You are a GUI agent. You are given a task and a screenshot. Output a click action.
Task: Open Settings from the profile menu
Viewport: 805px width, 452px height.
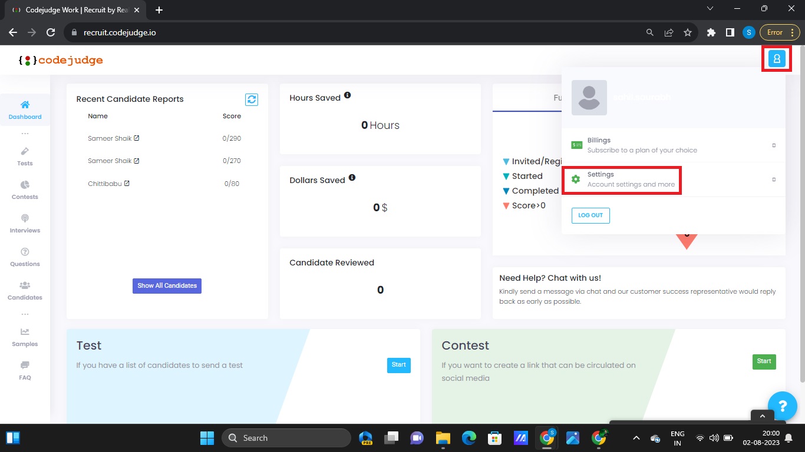(622, 180)
